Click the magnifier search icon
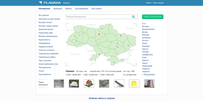 pyautogui.click(x=133, y=17)
